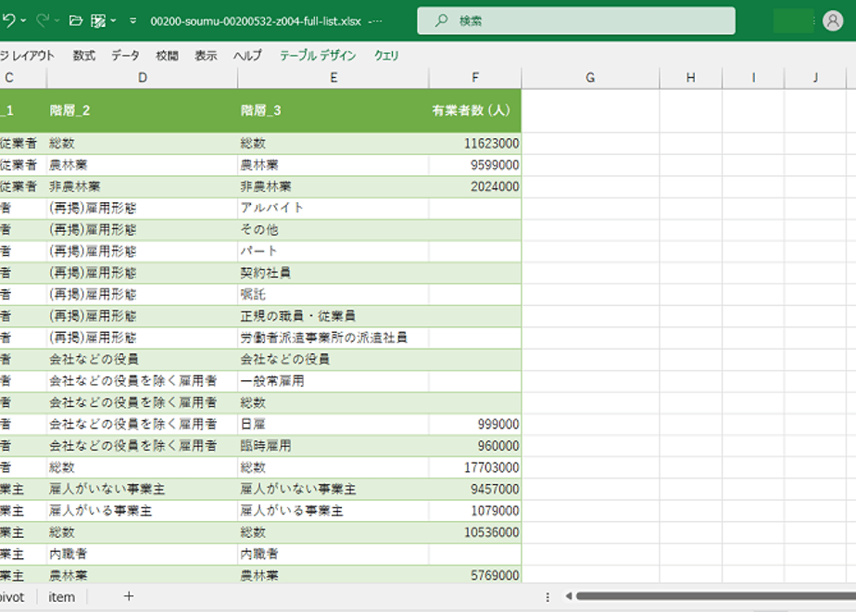Select the 一般常雇用 cell
This screenshot has height=612, width=856.
pyautogui.click(x=334, y=381)
